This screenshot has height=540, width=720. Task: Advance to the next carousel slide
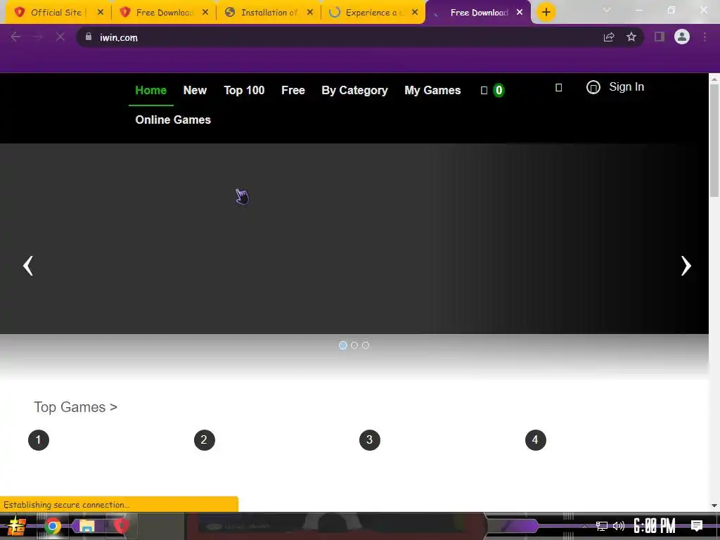click(x=686, y=265)
